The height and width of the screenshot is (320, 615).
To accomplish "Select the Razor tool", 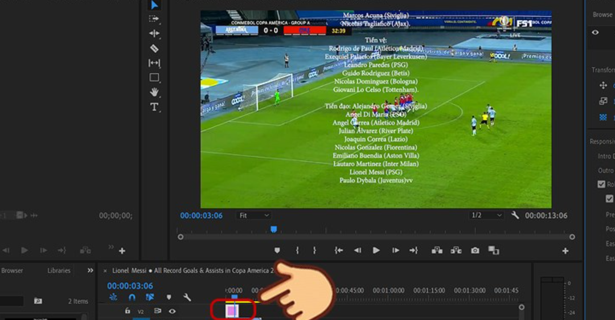I will (x=154, y=48).
